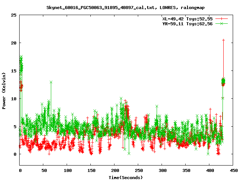Click the x-axis tick label 350

pos(186,170)
